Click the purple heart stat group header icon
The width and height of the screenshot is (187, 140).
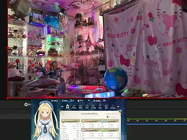[x=83, y=130]
